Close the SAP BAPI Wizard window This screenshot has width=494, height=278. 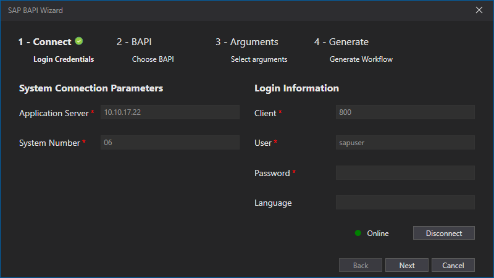pyautogui.click(x=479, y=10)
